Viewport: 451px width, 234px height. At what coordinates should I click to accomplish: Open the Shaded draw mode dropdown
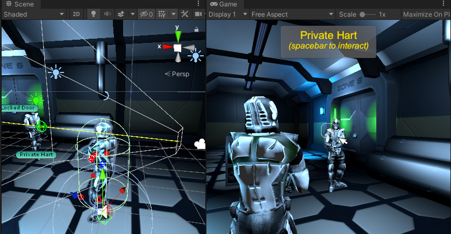point(33,14)
